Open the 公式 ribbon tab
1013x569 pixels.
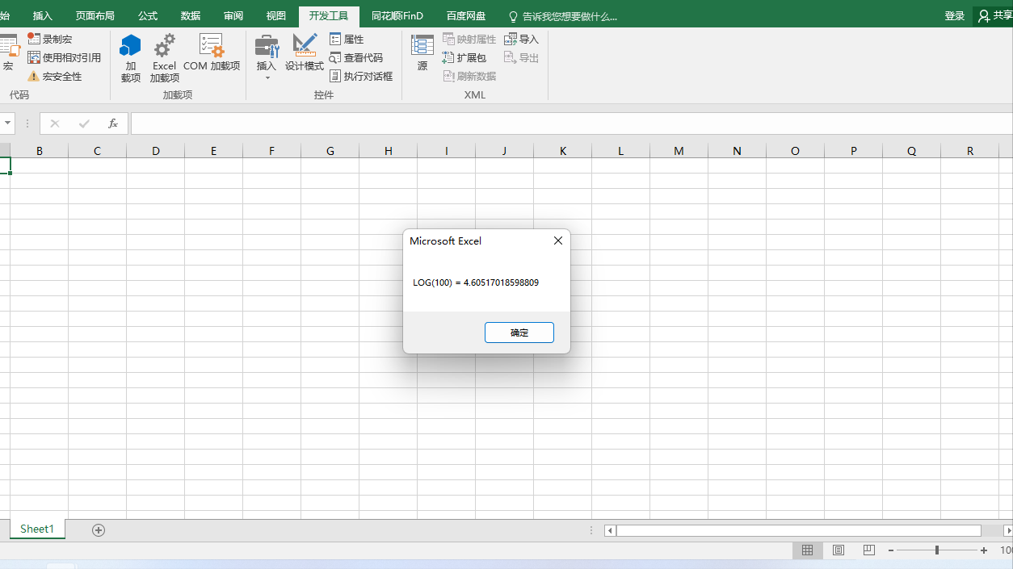click(x=148, y=16)
